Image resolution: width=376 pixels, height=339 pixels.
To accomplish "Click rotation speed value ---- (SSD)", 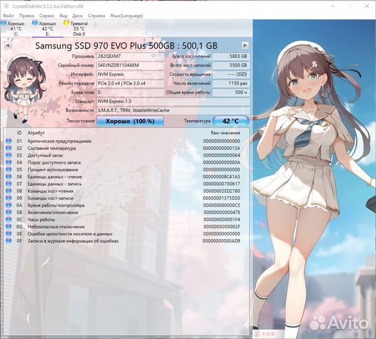I will 231,74.
